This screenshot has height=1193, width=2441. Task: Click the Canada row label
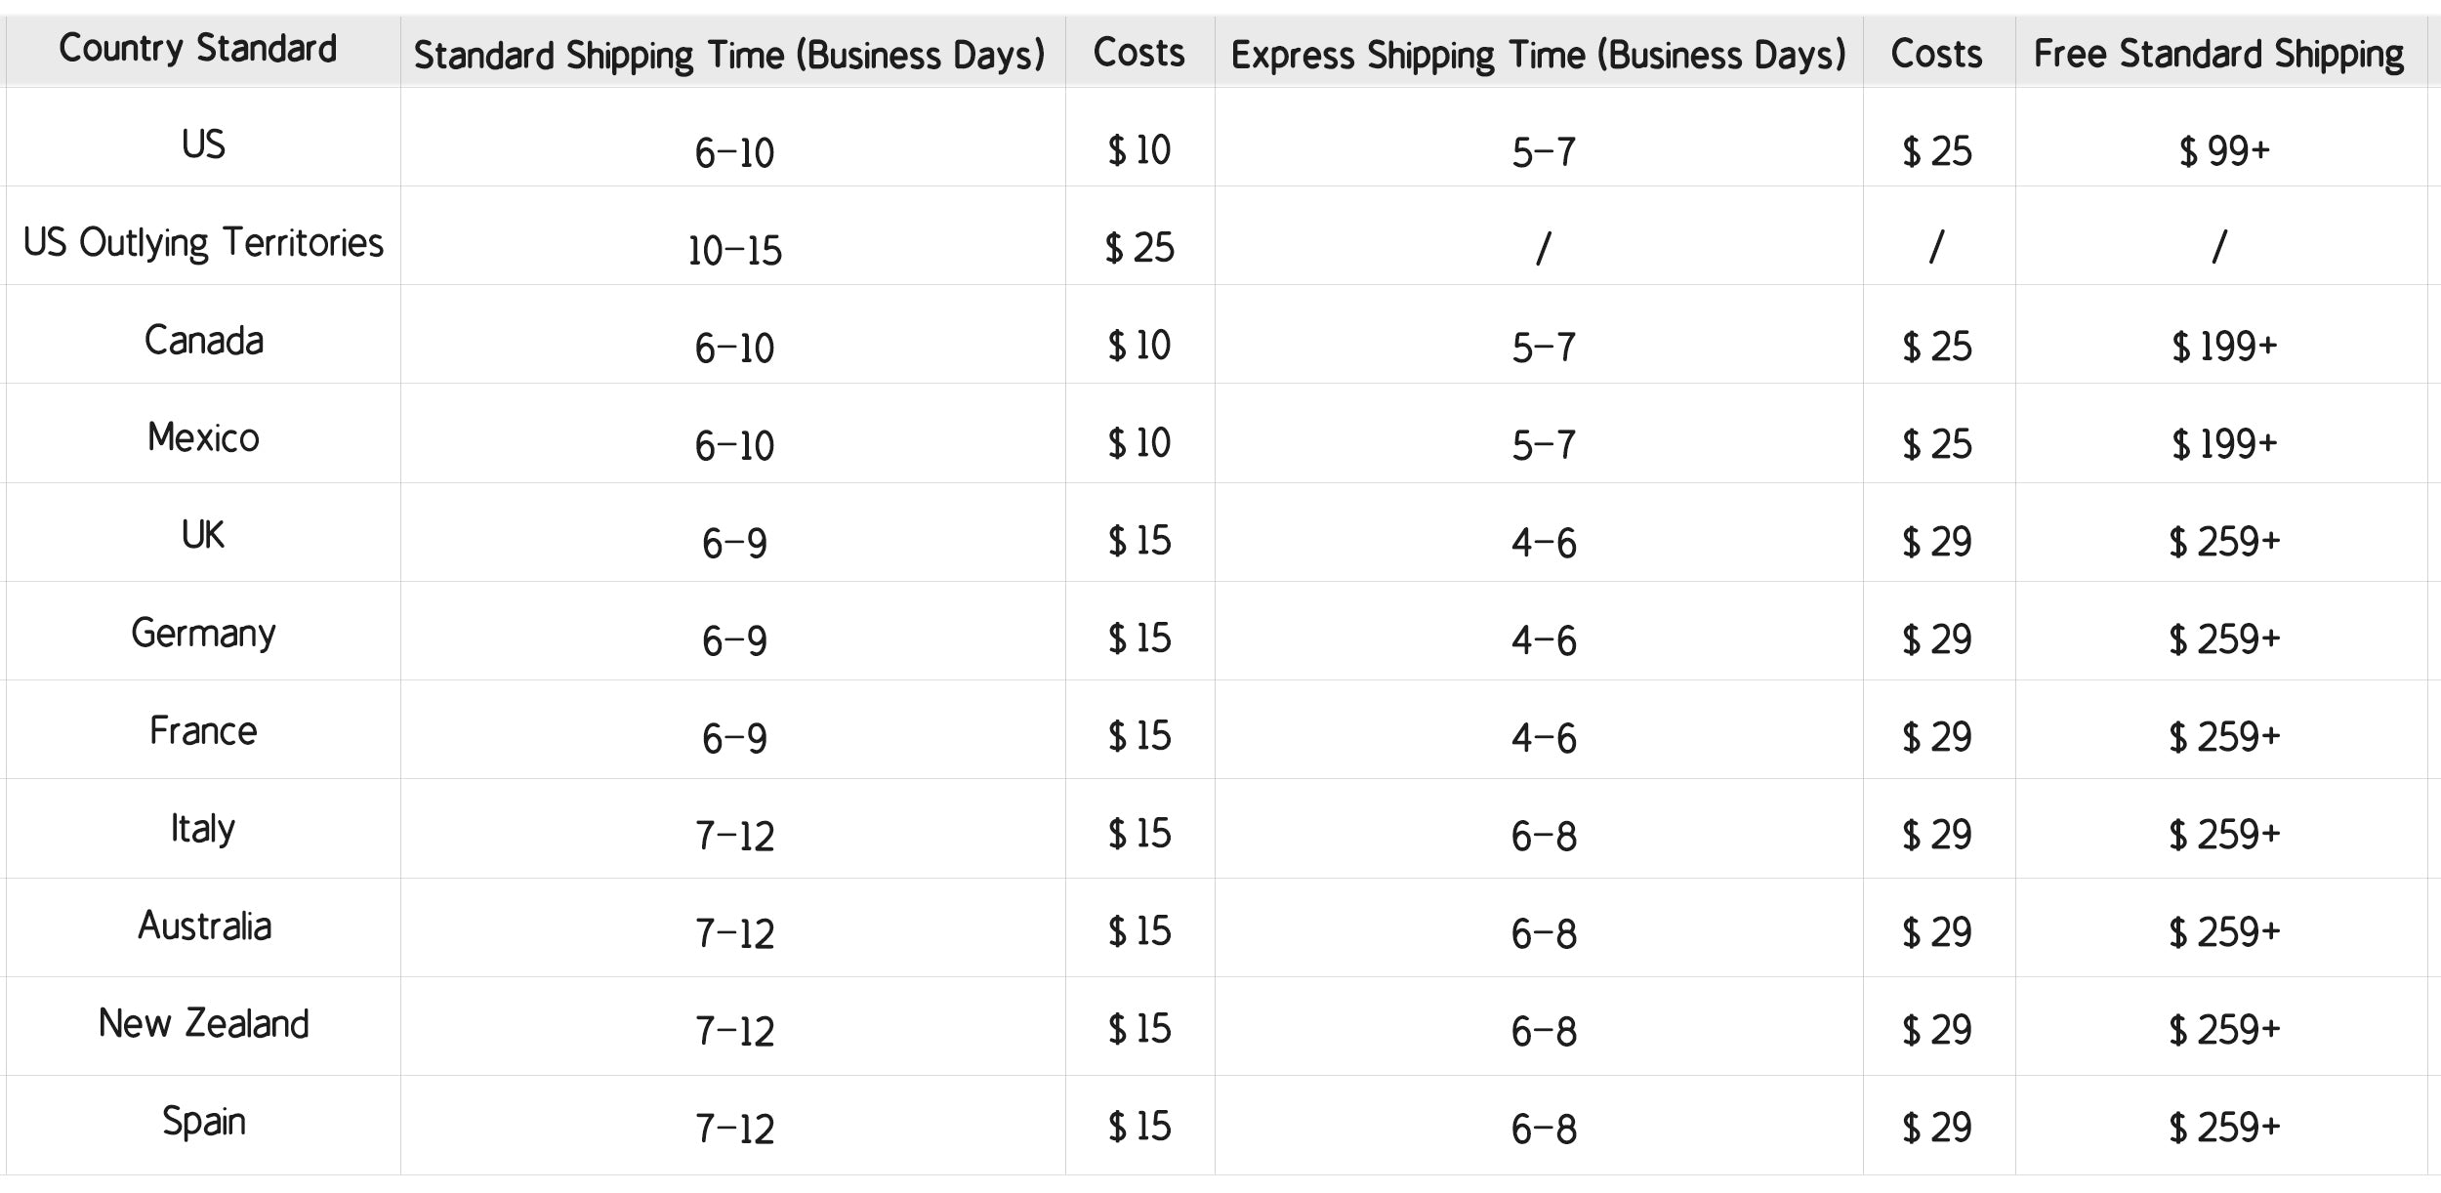pyautogui.click(x=203, y=341)
